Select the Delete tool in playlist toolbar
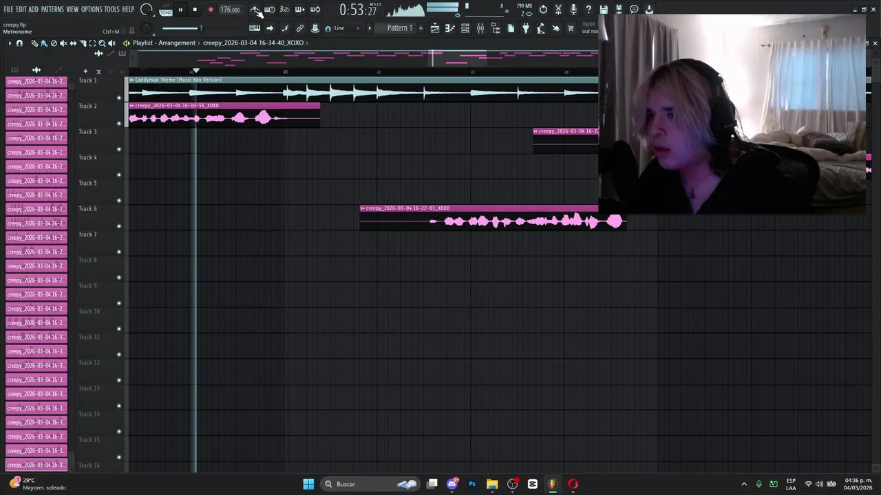The height and width of the screenshot is (495, 881). 54,43
